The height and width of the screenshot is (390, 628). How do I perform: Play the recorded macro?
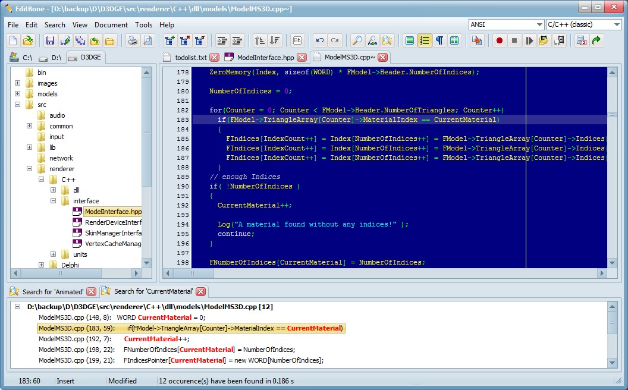tap(529, 40)
